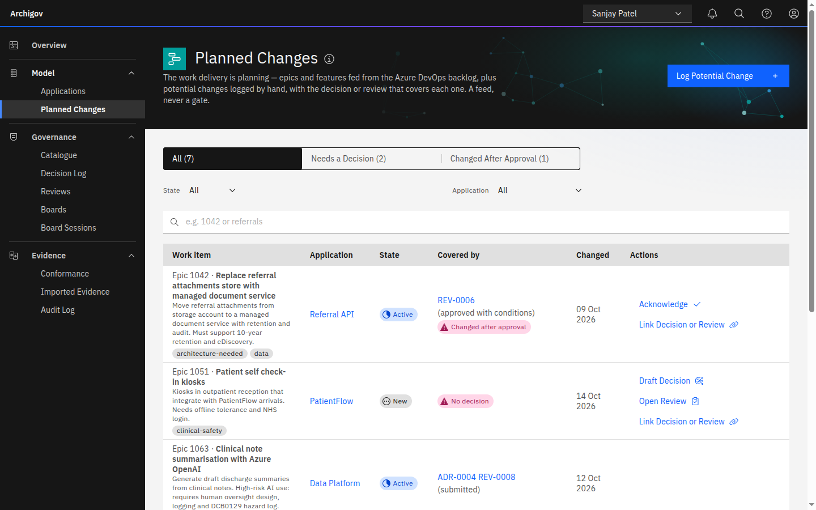The height and width of the screenshot is (510, 816).
Task: Open the user profile avatar icon
Action: (794, 14)
